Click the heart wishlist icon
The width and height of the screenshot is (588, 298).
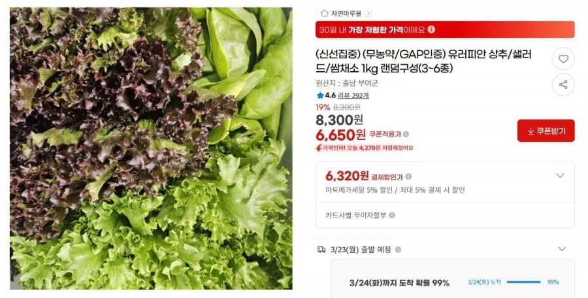click(563, 59)
